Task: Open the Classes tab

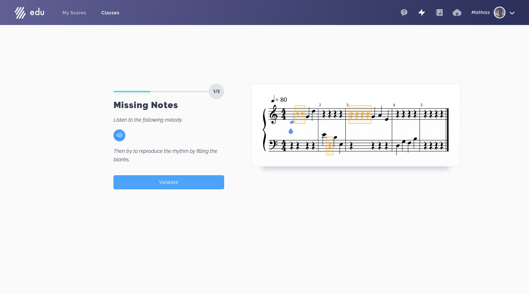Action: pyautogui.click(x=110, y=13)
